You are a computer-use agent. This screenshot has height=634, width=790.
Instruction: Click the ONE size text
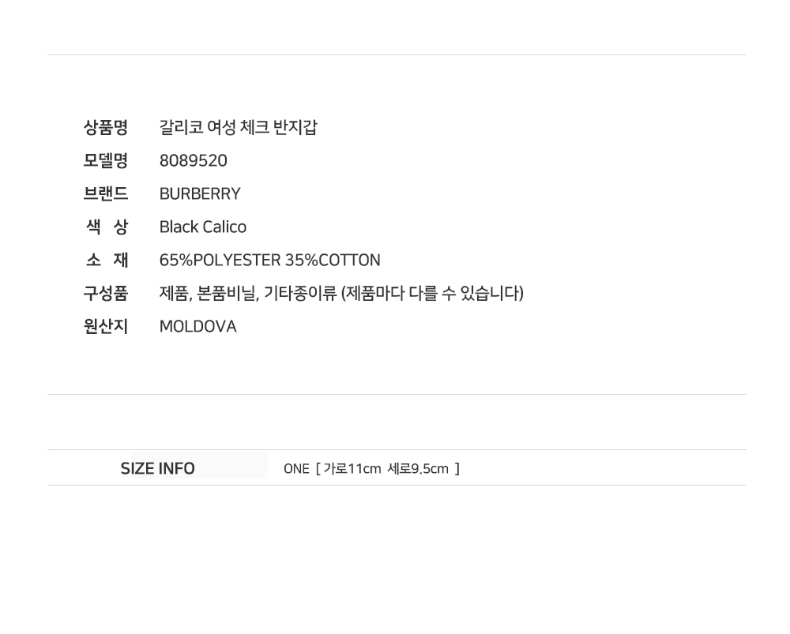296,469
